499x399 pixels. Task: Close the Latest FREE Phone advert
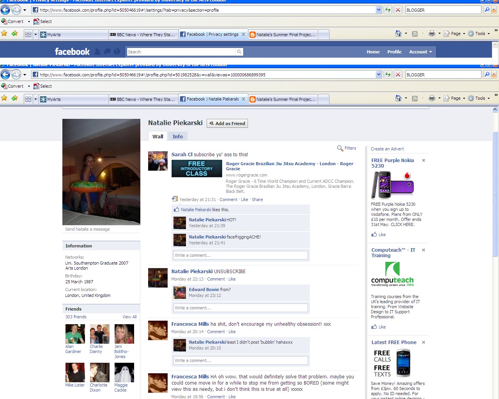click(423, 342)
